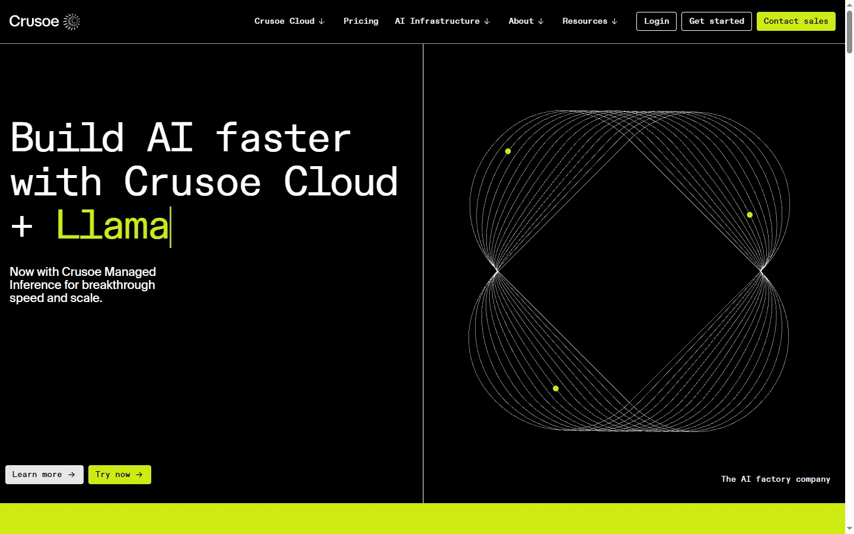Viewport: 854px width, 534px height.
Task: Click the arrow icon in Learn more
Action: 72,475
